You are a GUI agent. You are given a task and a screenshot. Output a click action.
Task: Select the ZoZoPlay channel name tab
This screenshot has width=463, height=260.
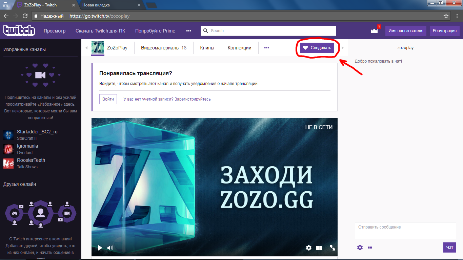tap(117, 48)
